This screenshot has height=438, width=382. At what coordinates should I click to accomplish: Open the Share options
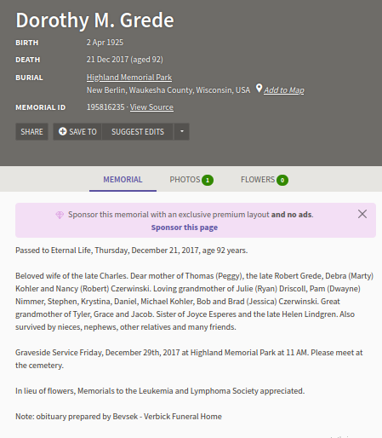point(31,131)
